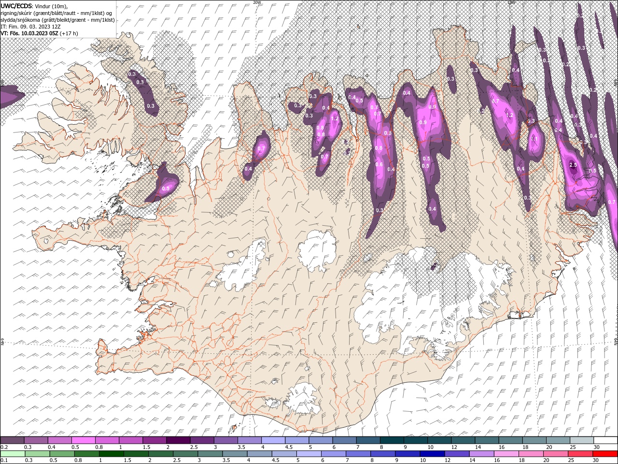Click the pale pink swatch labeled 16 in the lower legend
The image size is (618, 464).
click(x=506, y=454)
